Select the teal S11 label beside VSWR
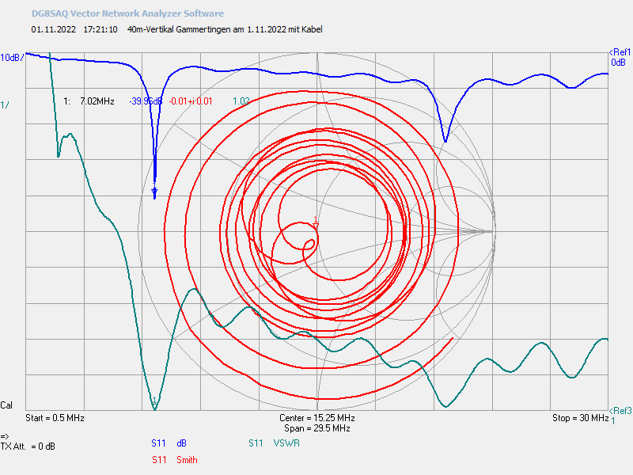The height and width of the screenshot is (475, 633). point(256,443)
